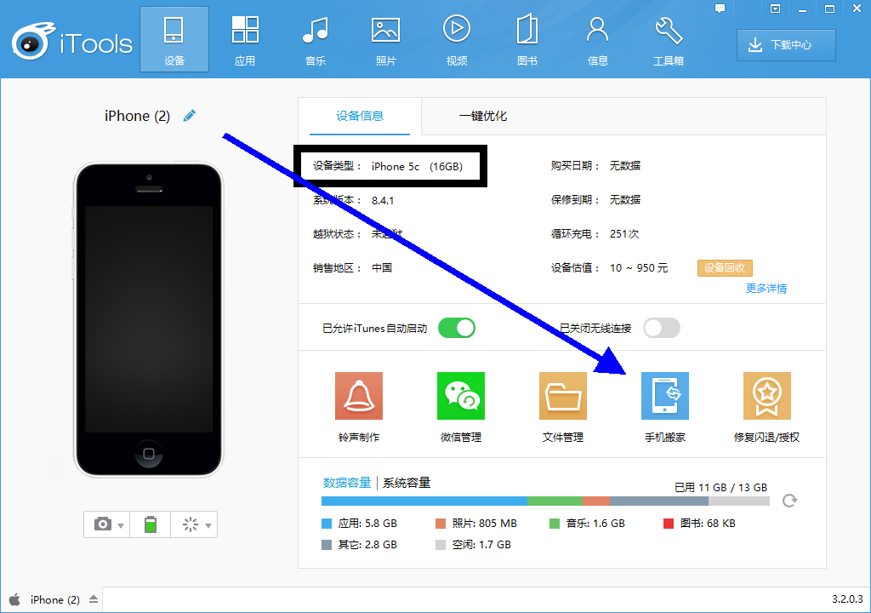This screenshot has width=871, height=613.
Task: Open 铃声制作 ringtone maker
Action: point(359,407)
